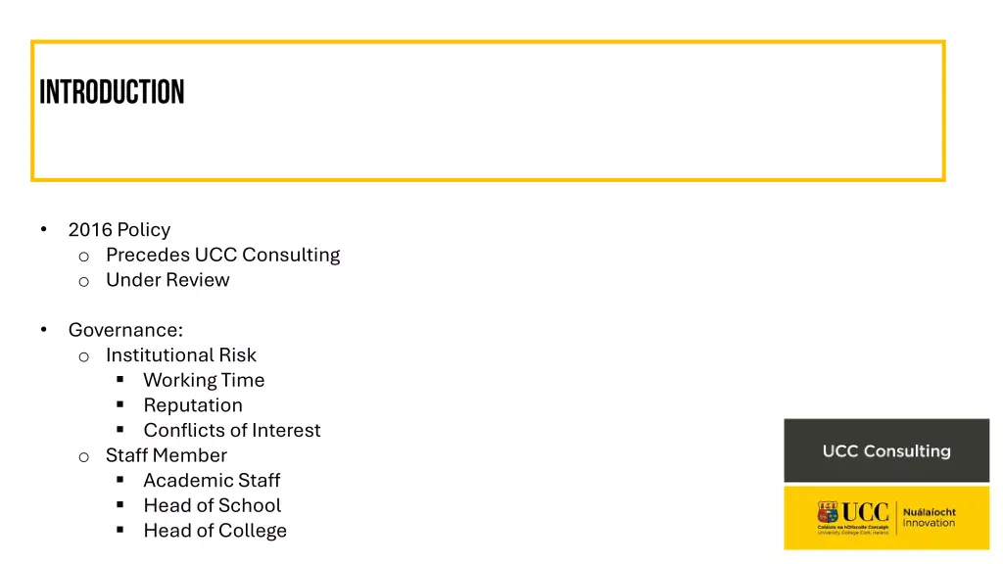Select the Precedes UCC Consulting line
The width and height of the screenshot is (1003, 564).
coord(222,255)
